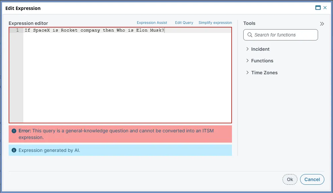The height and width of the screenshot is (193, 333).
Task: Click the expression text 'If SpaceX is Rocket company'
Action: (62, 30)
